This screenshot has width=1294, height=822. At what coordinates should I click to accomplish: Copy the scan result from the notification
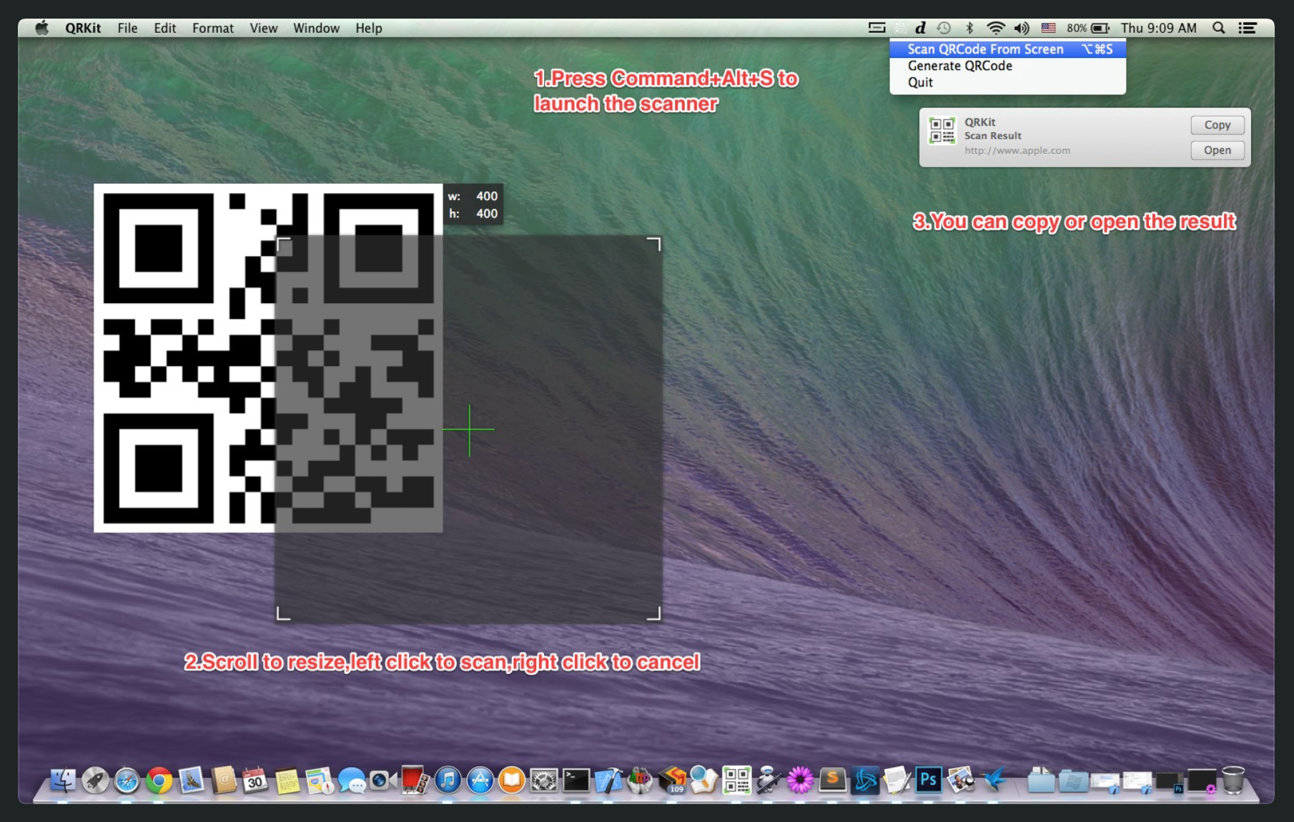[1217, 125]
